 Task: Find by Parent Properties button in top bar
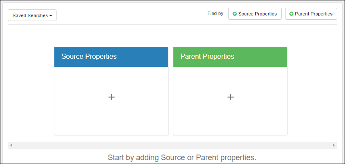click(x=311, y=14)
